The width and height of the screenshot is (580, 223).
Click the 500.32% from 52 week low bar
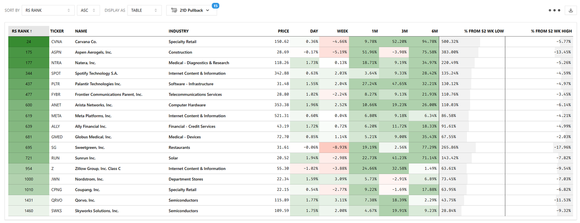tap(472, 41)
